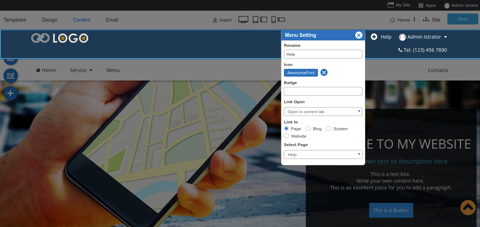Switch to the Design tab

pos(49,20)
